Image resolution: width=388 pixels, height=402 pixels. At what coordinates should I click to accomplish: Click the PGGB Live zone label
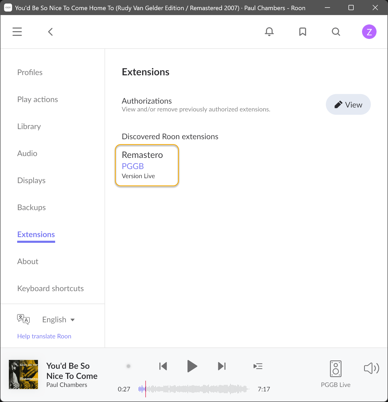pyautogui.click(x=336, y=385)
